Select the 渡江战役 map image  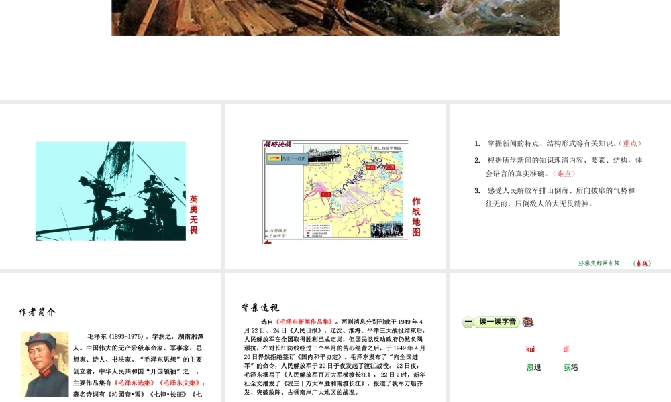point(354,192)
